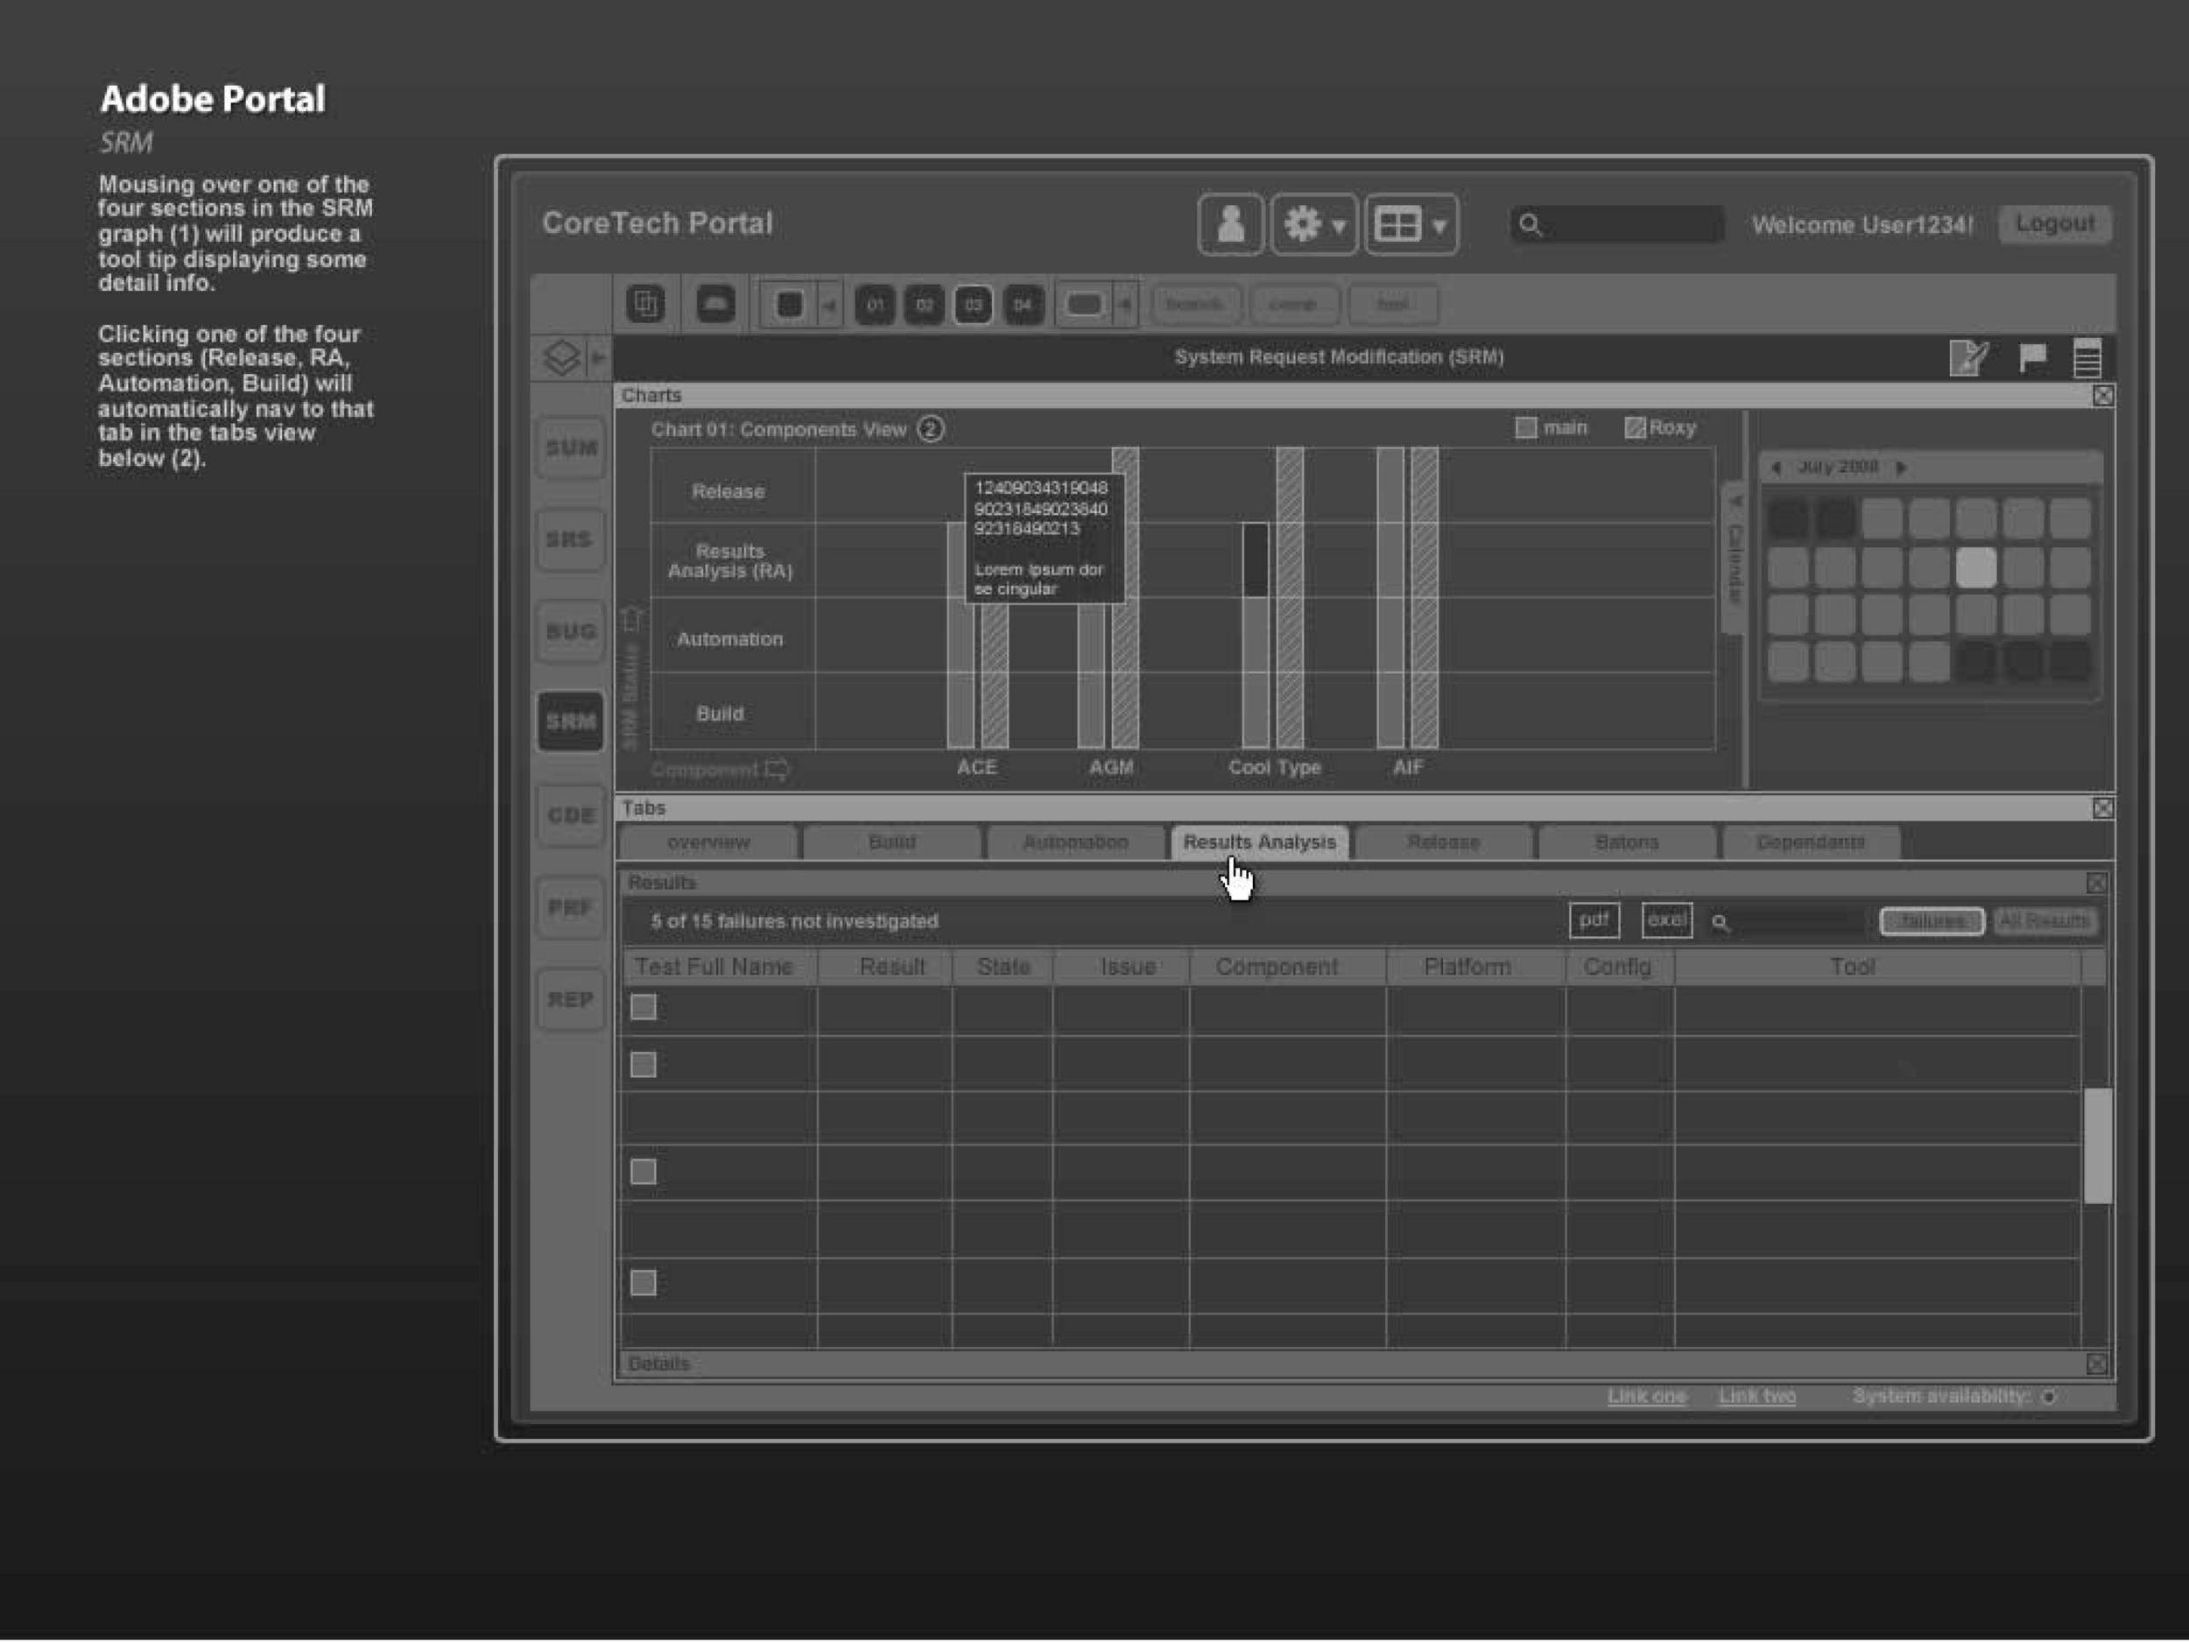
Task: Click the list view icon in SRM header
Action: coord(2087,357)
